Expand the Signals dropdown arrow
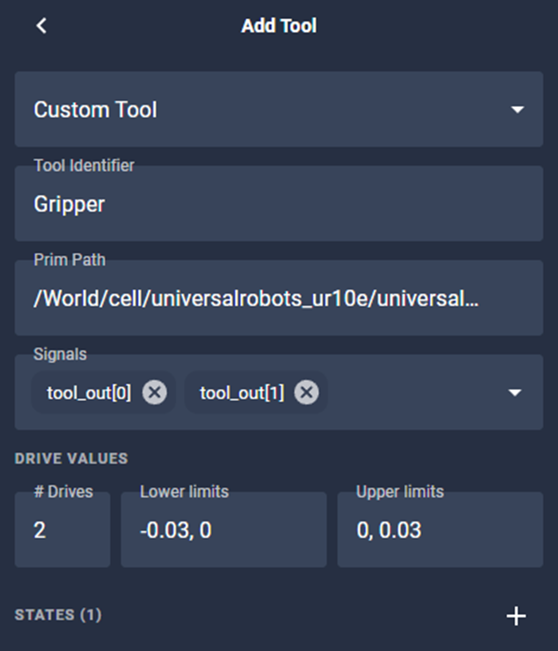558x651 pixels. 515,392
